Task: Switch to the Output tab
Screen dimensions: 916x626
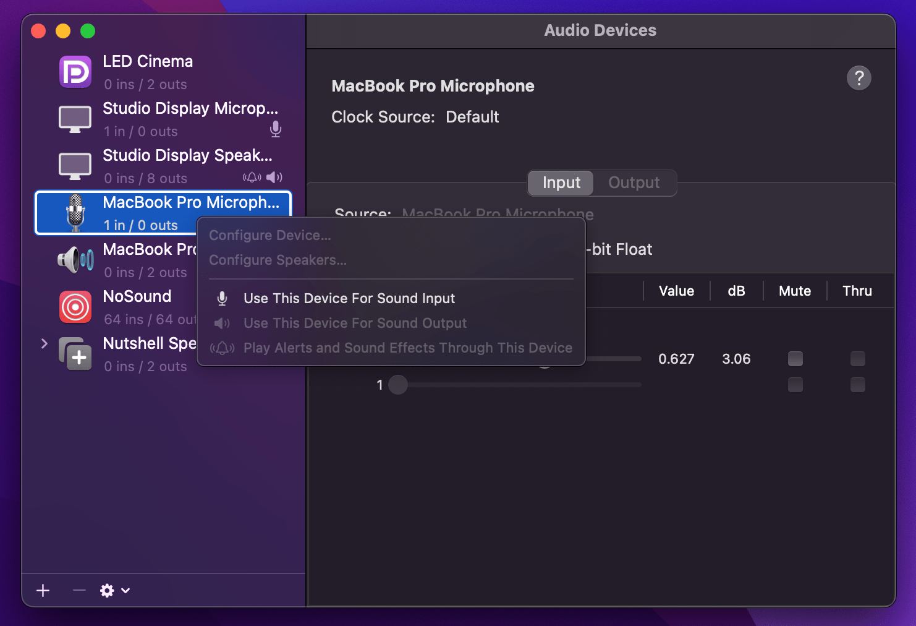Action: click(x=633, y=182)
